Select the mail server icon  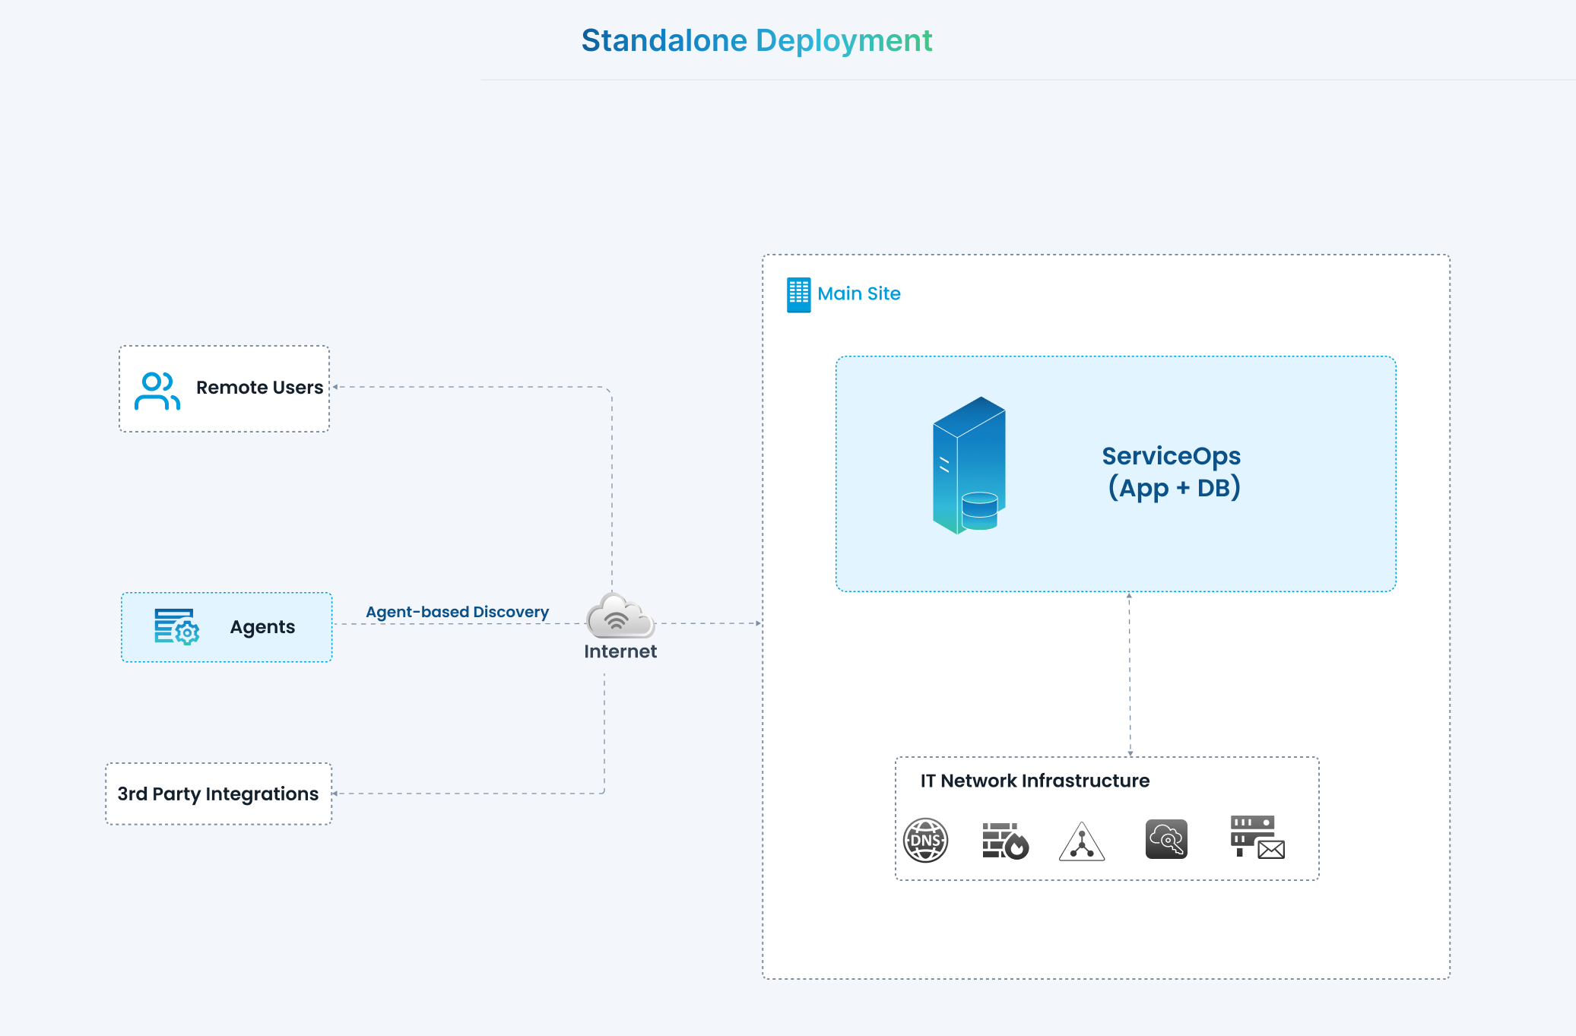pos(1257,837)
